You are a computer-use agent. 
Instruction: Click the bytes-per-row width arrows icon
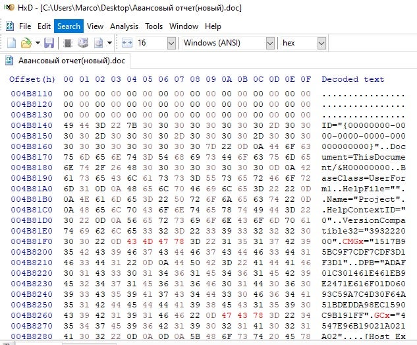(127, 43)
